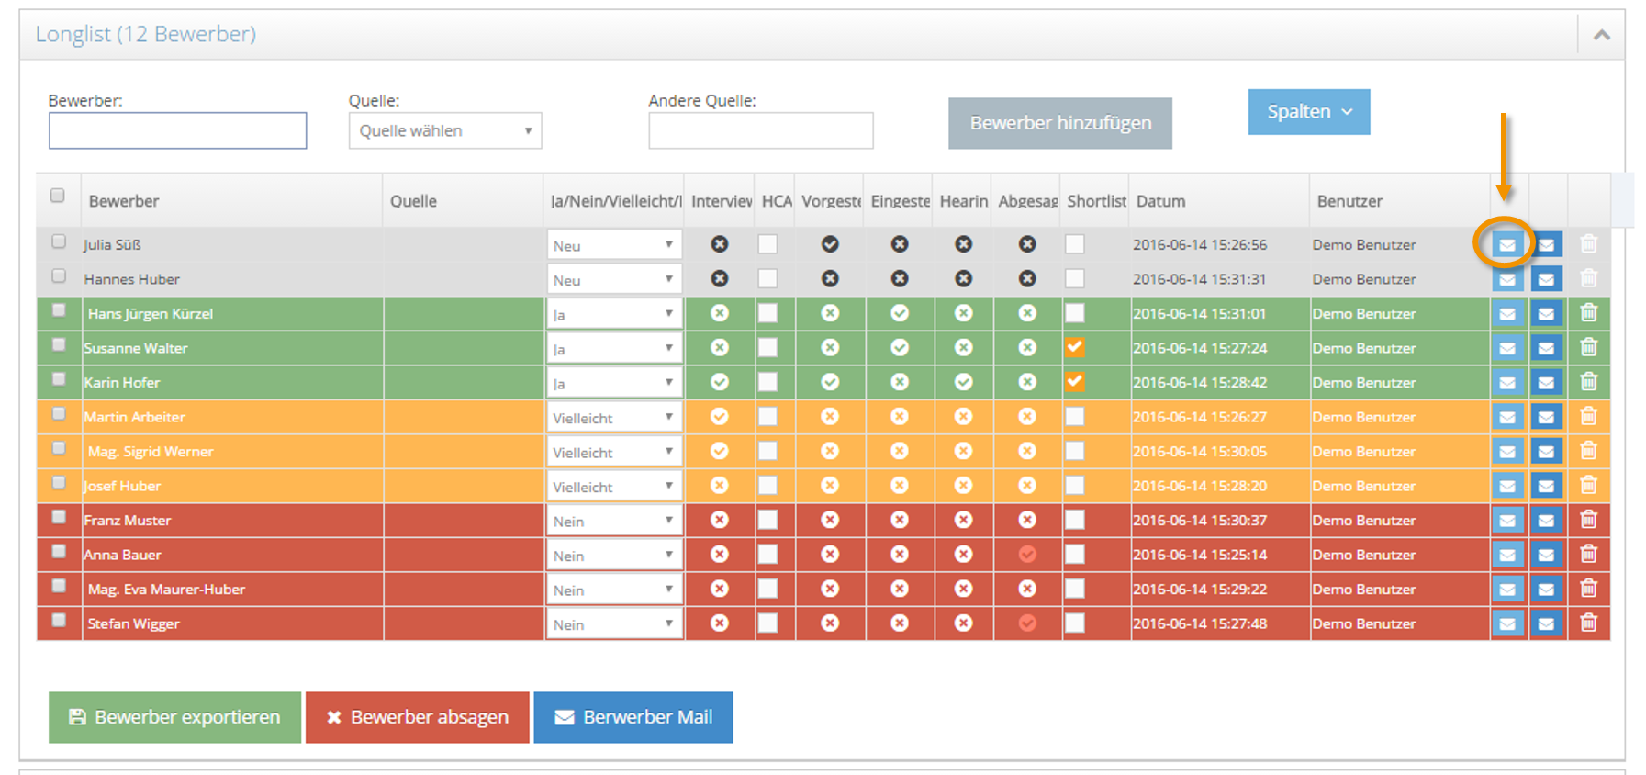Toggle Vorgestellt status icon for Hannes Huber
The width and height of the screenshot is (1646, 775).
click(830, 278)
